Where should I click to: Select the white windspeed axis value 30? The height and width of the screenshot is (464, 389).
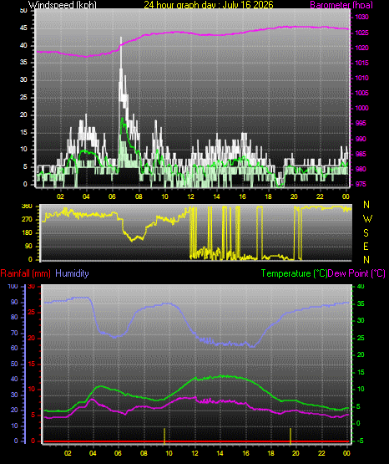point(23,79)
